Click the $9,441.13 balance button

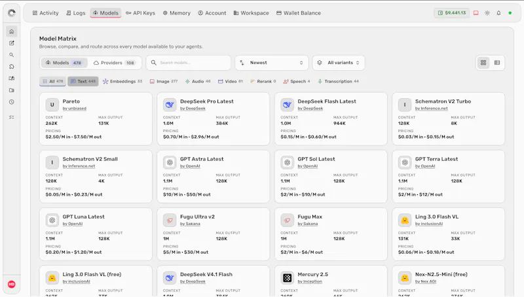pos(452,13)
